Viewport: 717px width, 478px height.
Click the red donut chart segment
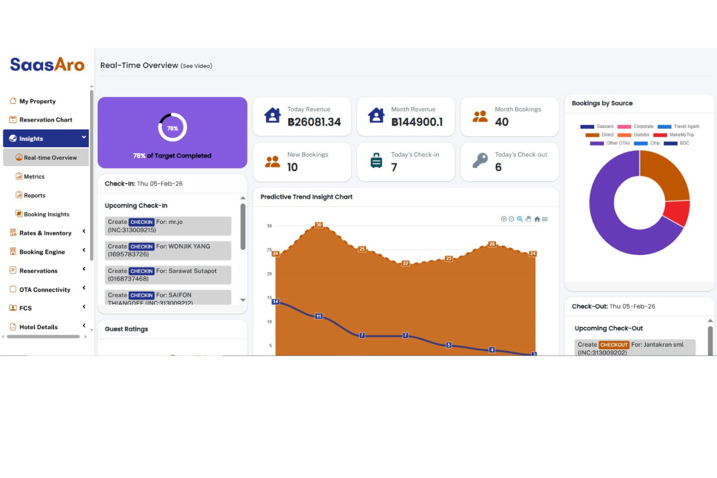tap(677, 213)
